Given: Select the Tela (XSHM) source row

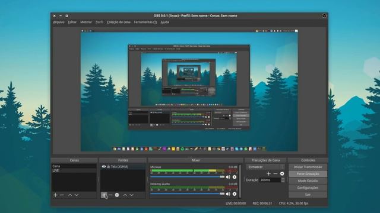Looking at the screenshot, I should pyautogui.click(x=123, y=167).
